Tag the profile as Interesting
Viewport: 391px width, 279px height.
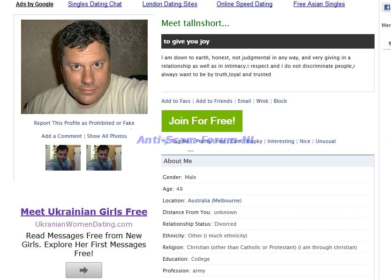281,141
